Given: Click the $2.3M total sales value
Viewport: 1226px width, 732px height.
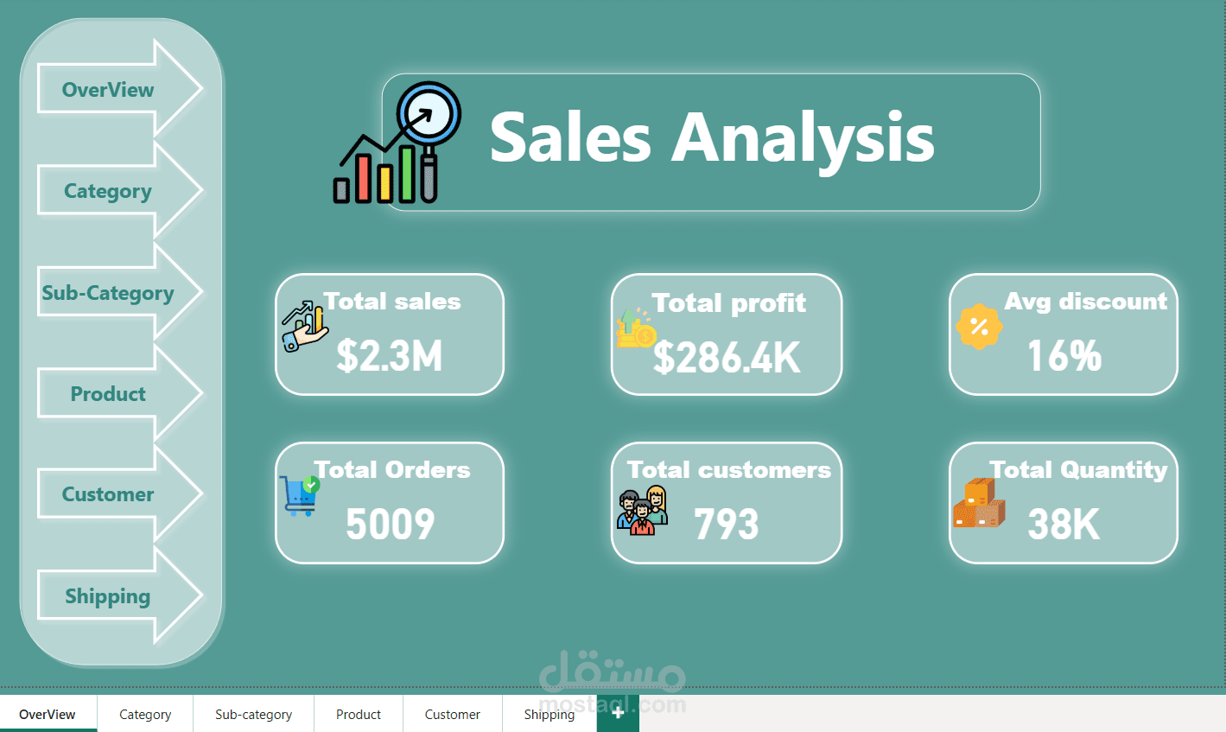Looking at the screenshot, I should tap(390, 355).
